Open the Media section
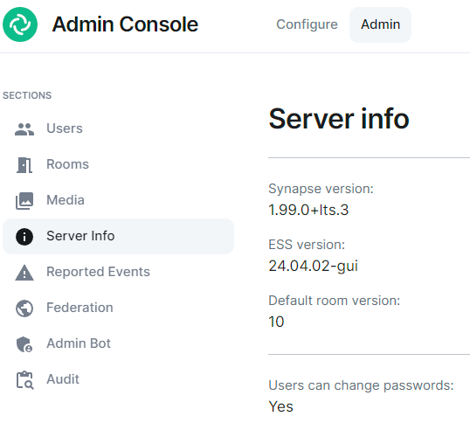This screenshot has height=423, width=470. tap(118, 200)
